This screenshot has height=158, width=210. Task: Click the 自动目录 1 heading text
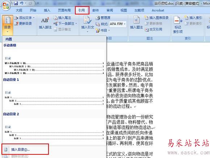coord(11,80)
